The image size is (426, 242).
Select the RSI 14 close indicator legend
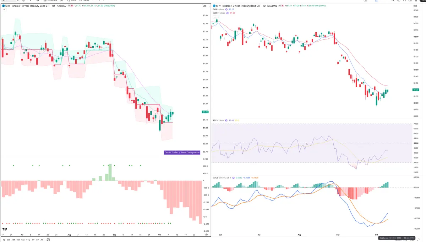[x=218, y=121]
